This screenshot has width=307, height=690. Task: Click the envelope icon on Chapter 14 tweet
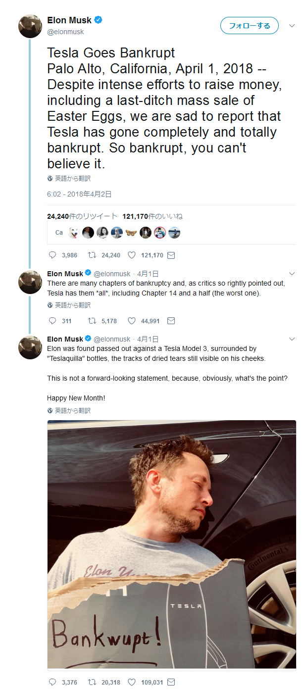pyautogui.click(x=171, y=321)
